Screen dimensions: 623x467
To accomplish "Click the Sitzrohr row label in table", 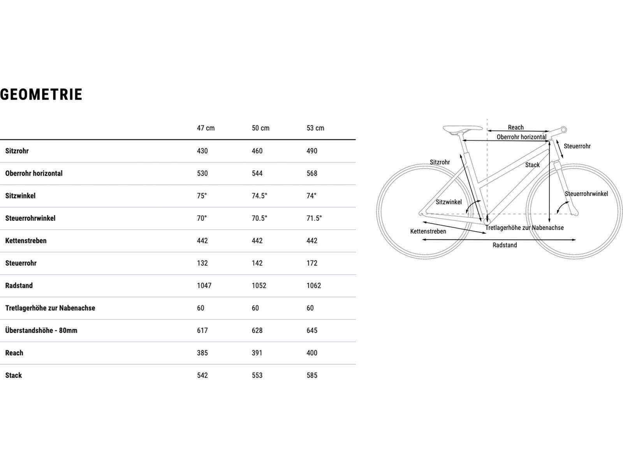I will tap(17, 151).
